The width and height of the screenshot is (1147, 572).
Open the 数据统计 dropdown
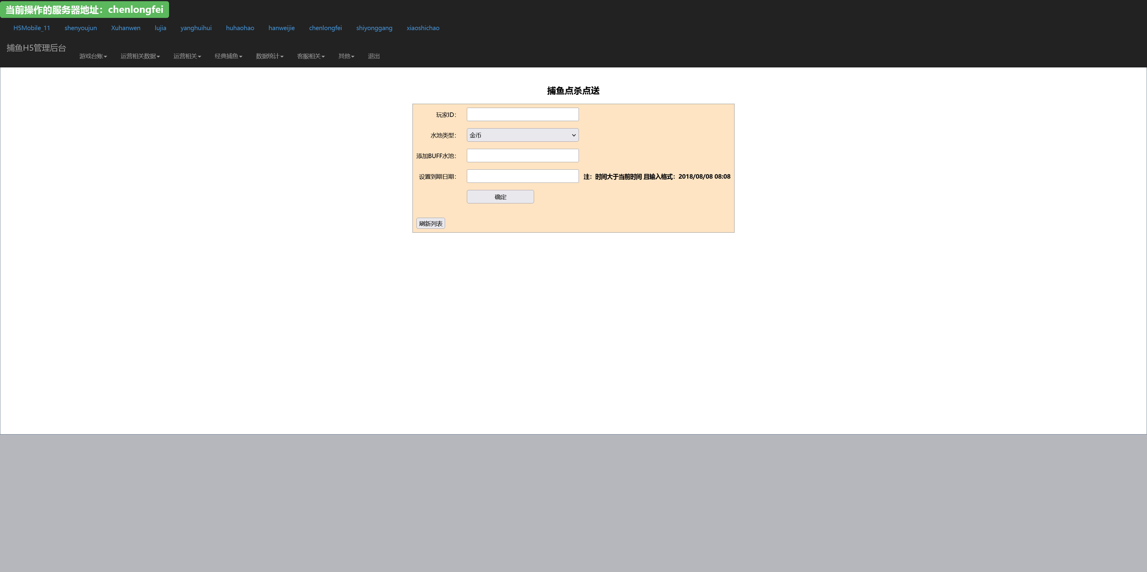coord(269,56)
